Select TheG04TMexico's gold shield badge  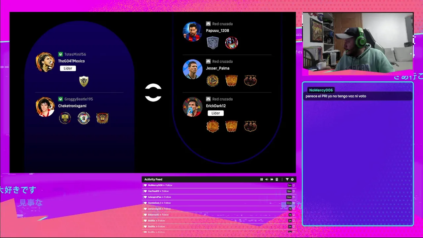(84, 81)
